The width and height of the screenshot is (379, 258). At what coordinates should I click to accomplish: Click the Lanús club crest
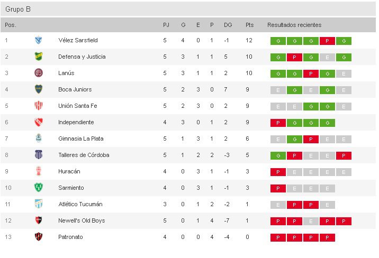38,73
